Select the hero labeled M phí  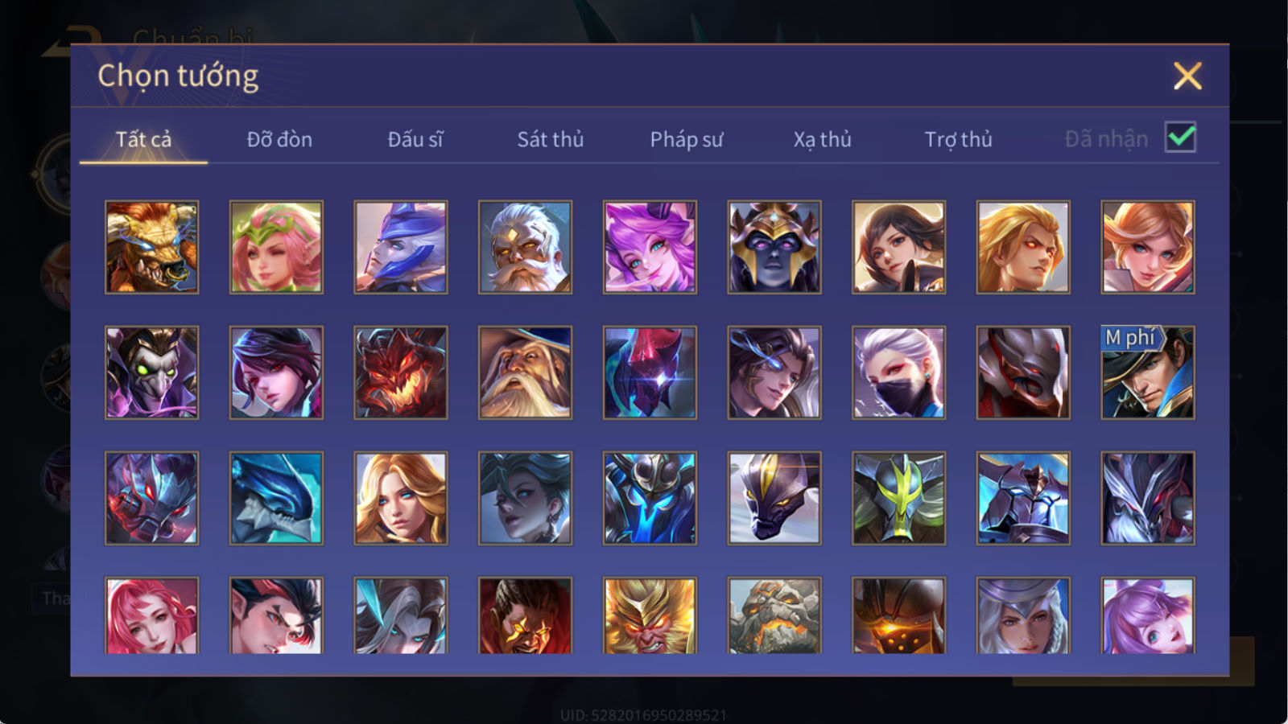pos(1148,372)
